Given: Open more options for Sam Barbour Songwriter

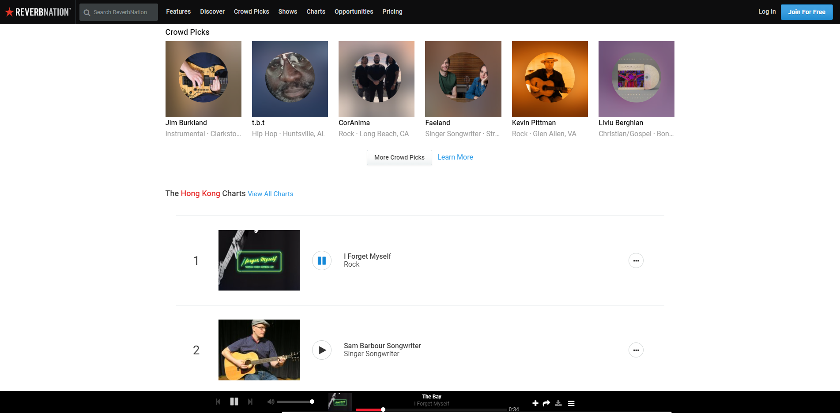Looking at the screenshot, I should (x=636, y=350).
